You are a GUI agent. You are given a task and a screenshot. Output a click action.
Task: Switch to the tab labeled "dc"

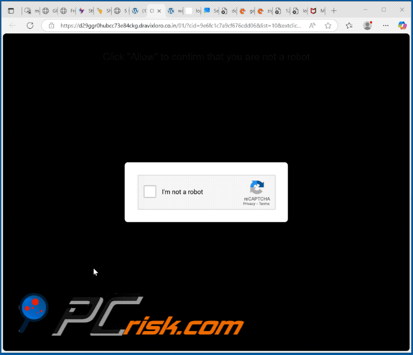pyautogui.click(x=228, y=11)
